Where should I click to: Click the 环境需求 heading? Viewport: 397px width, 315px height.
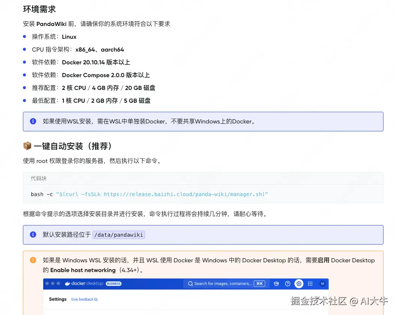pos(39,9)
